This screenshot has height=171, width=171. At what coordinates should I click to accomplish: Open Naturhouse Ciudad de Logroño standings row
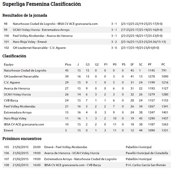click(x=25, y=71)
